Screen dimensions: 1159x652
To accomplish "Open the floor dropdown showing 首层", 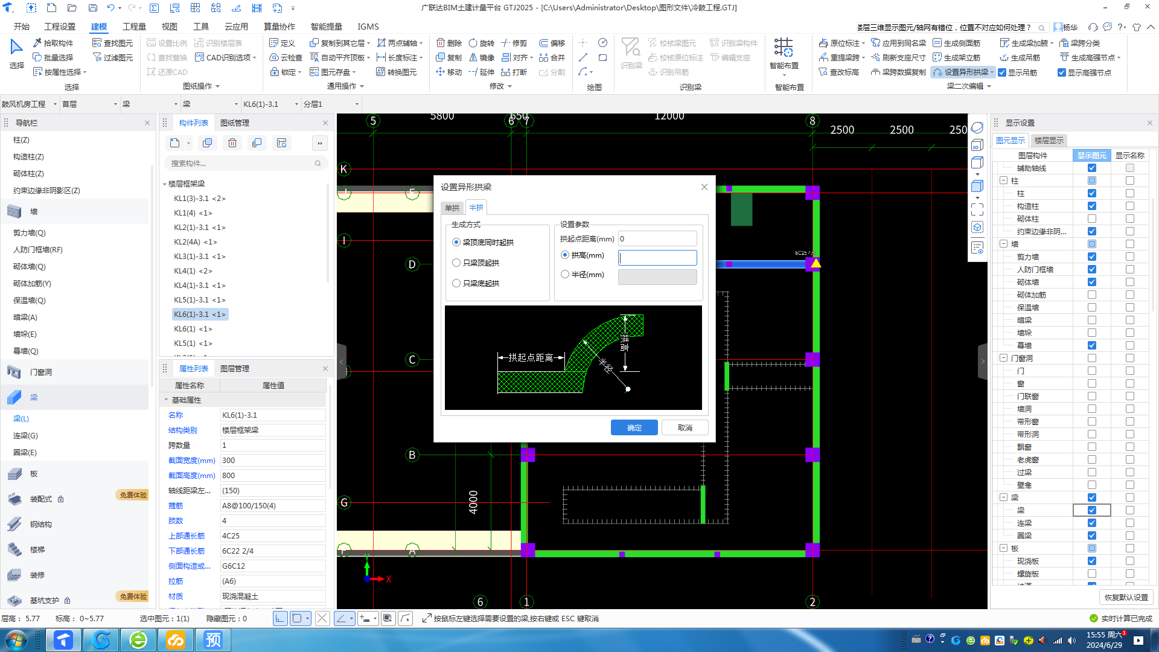I will point(89,104).
